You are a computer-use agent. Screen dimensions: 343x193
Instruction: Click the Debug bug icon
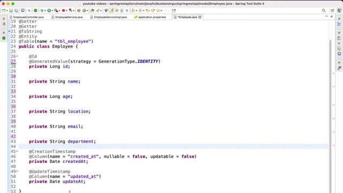point(42,11)
